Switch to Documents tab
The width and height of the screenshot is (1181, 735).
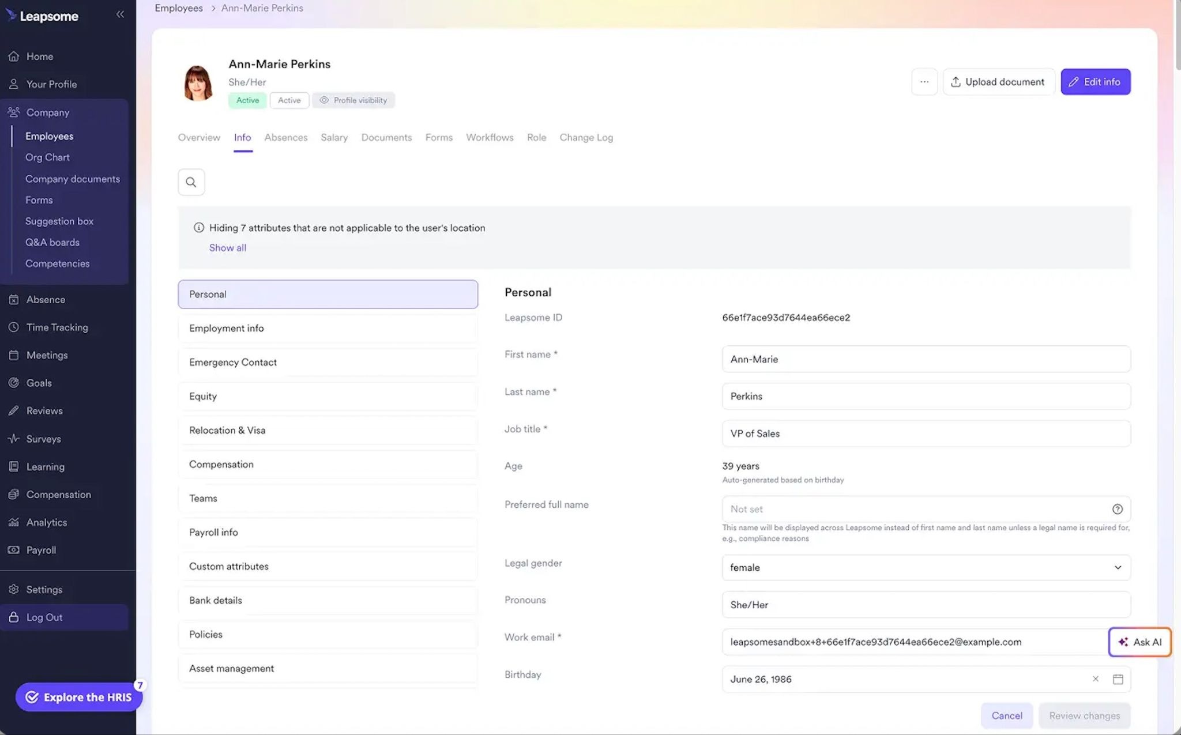[x=386, y=138]
